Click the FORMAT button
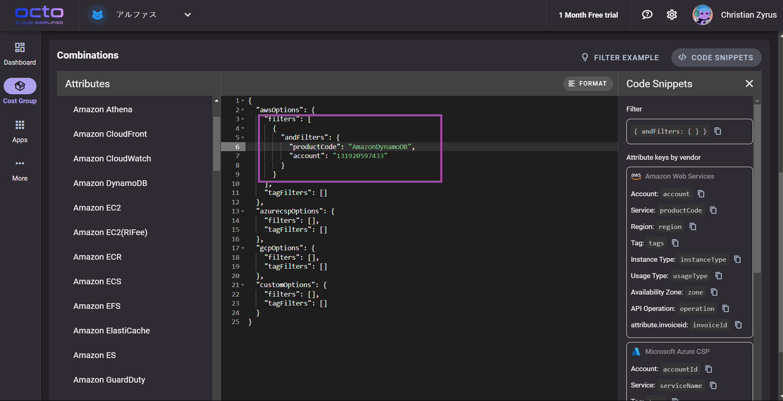783x401 pixels. pyautogui.click(x=588, y=84)
